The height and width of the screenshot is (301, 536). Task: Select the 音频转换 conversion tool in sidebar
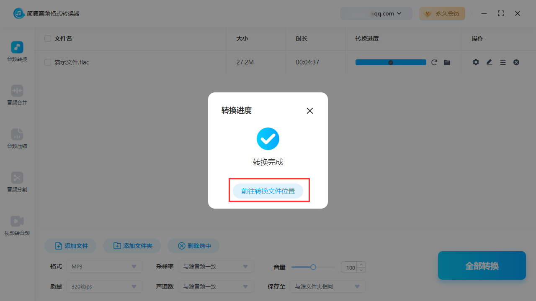[x=17, y=52]
